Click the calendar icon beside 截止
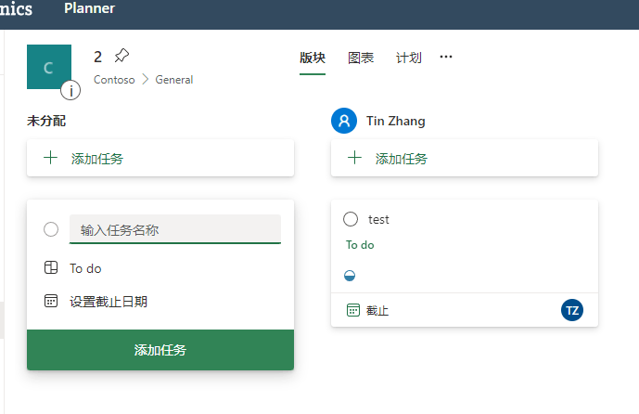The image size is (639, 414). pos(353,310)
